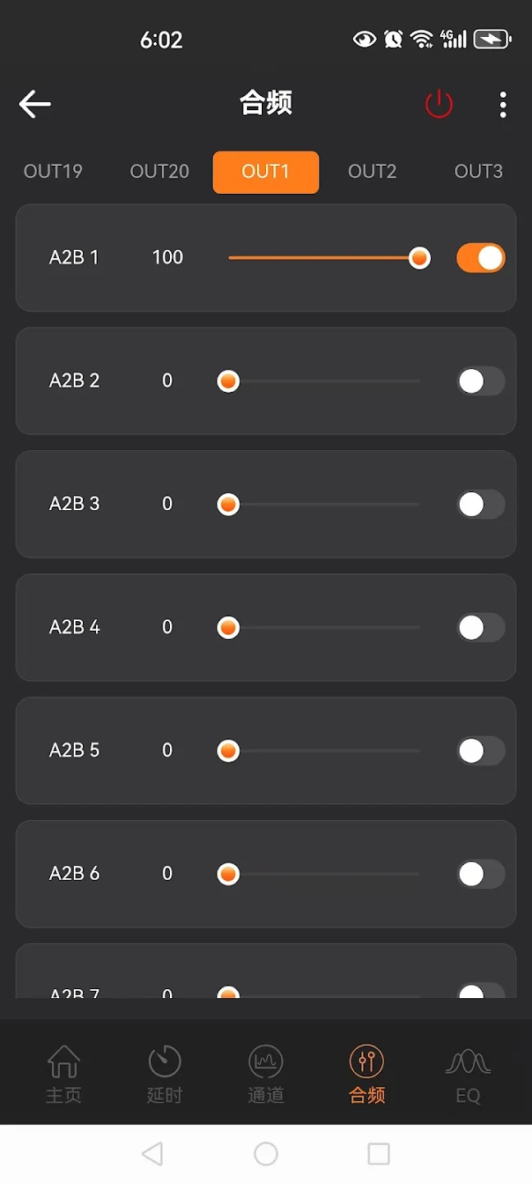The image size is (532, 1183).
Task: Select the OUT3 tab
Action: [479, 172]
